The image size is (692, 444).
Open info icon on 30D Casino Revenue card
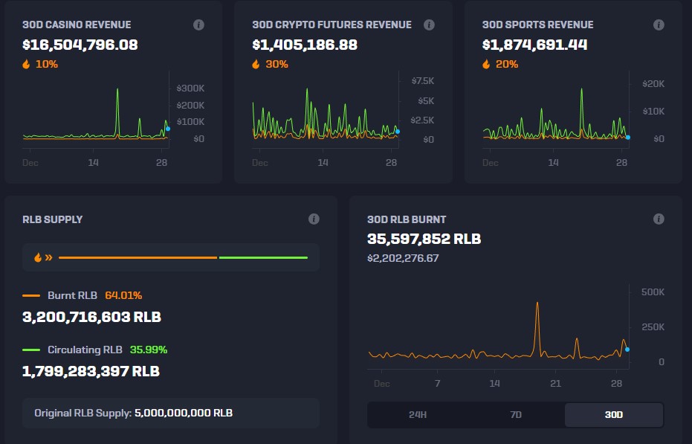coord(198,25)
